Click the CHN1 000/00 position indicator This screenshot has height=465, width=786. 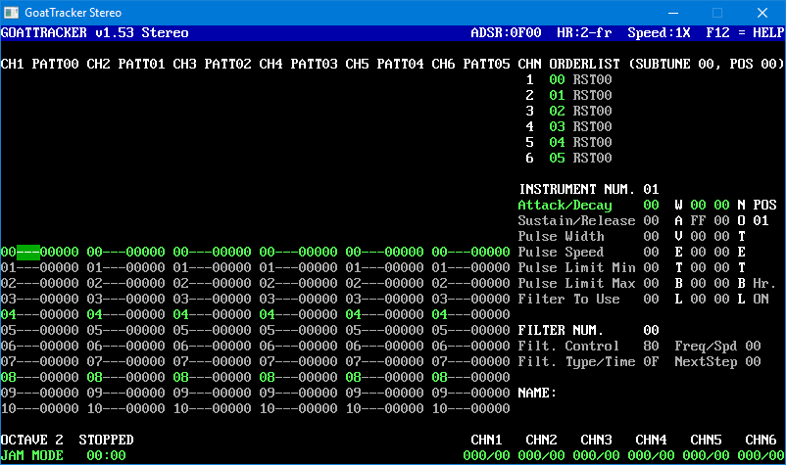pos(486,456)
